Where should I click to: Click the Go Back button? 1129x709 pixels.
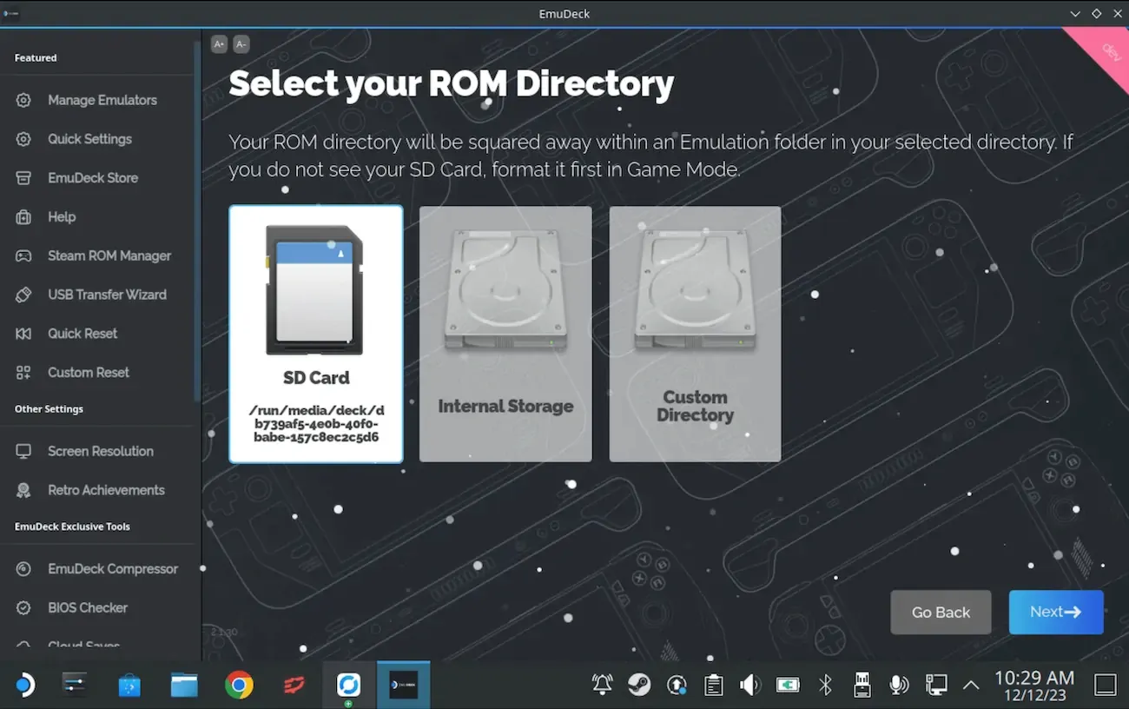pos(941,613)
